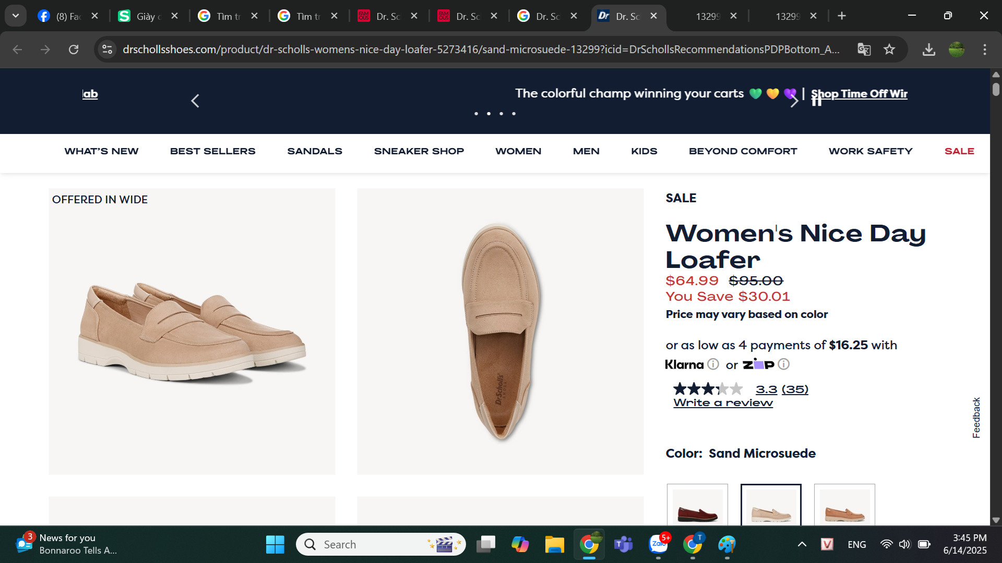Viewport: 1002px width, 563px height.
Task: Open site information icon in address bar
Action: (x=107, y=50)
